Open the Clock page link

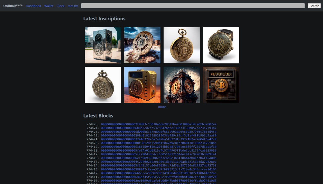click(61, 6)
